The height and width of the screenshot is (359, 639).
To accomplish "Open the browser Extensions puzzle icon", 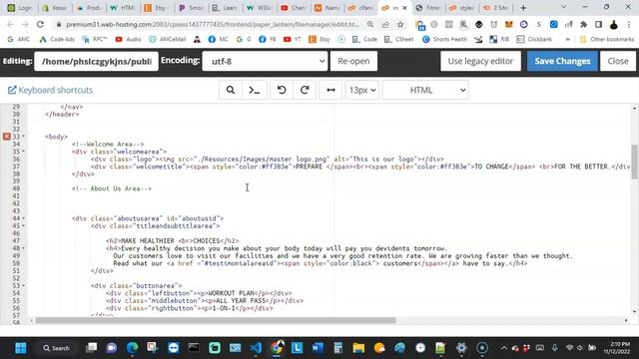I will pyautogui.click(x=583, y=24).
